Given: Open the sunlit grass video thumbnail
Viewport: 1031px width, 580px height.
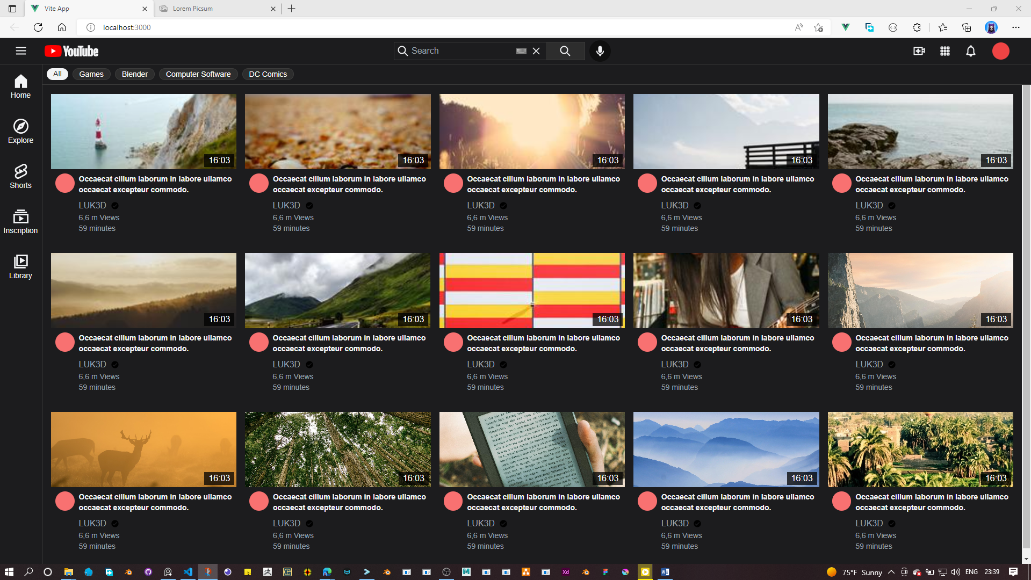Looking at the screenshot, I should tap(532, 132).
